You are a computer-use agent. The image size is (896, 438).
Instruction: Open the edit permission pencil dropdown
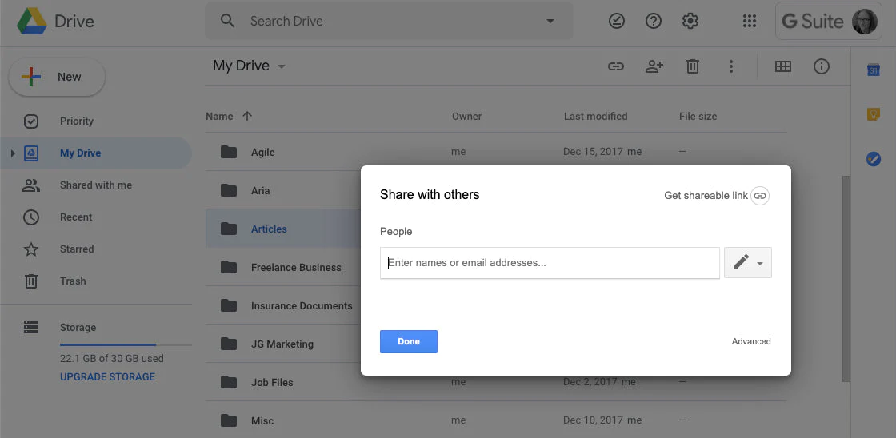(747, 263)
